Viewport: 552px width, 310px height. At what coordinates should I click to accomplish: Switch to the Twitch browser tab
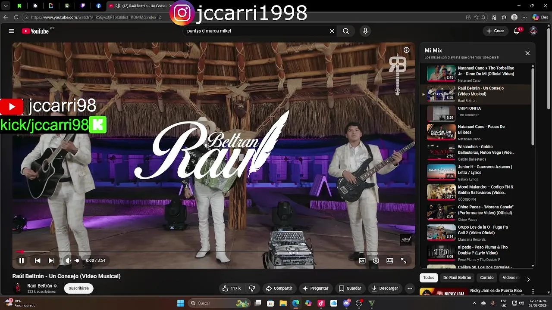click(x=83, y=6)
